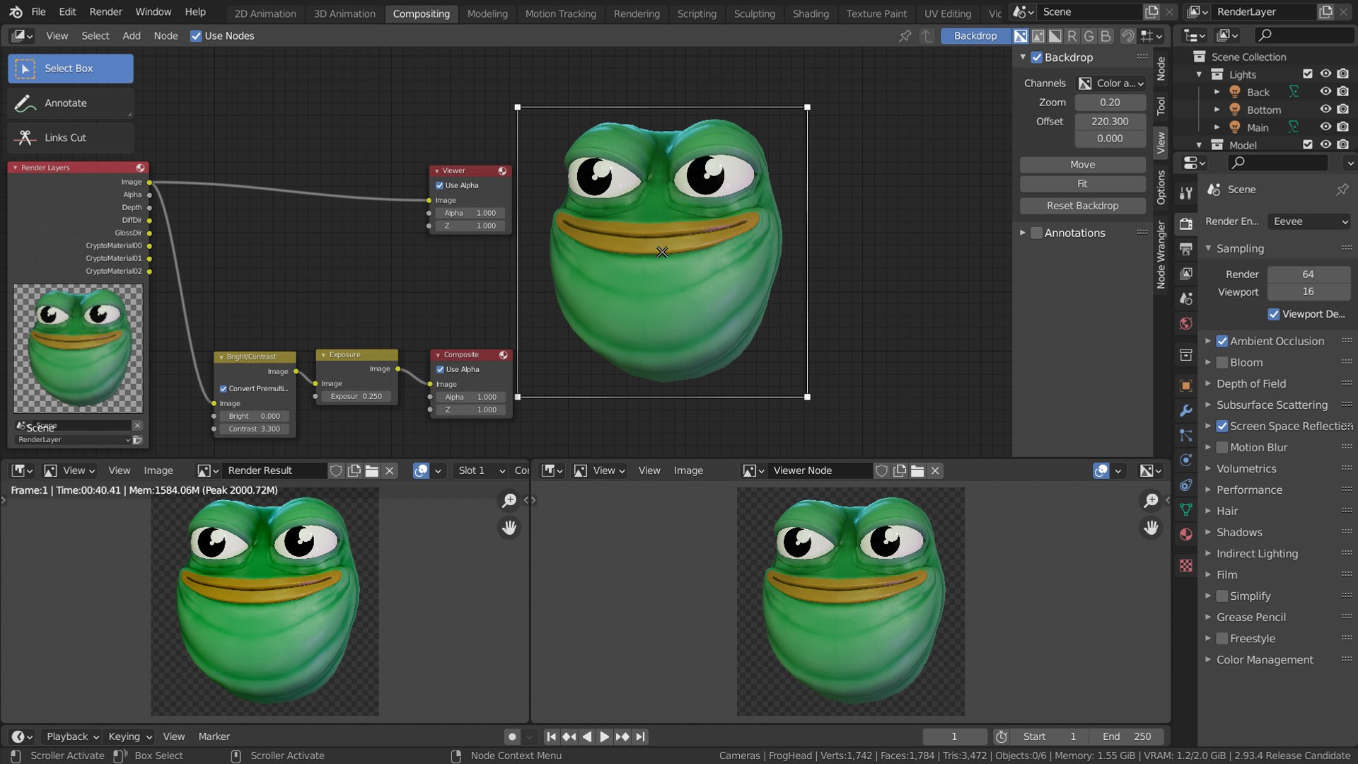1358x764 pixels.
Task: Disable Ambient Occlusion checkbox
Action: (x=1222, y=342)
